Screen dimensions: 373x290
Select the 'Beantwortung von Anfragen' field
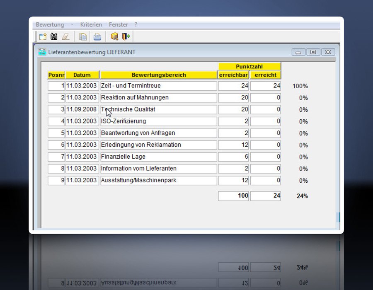click(x=159, y=133)
